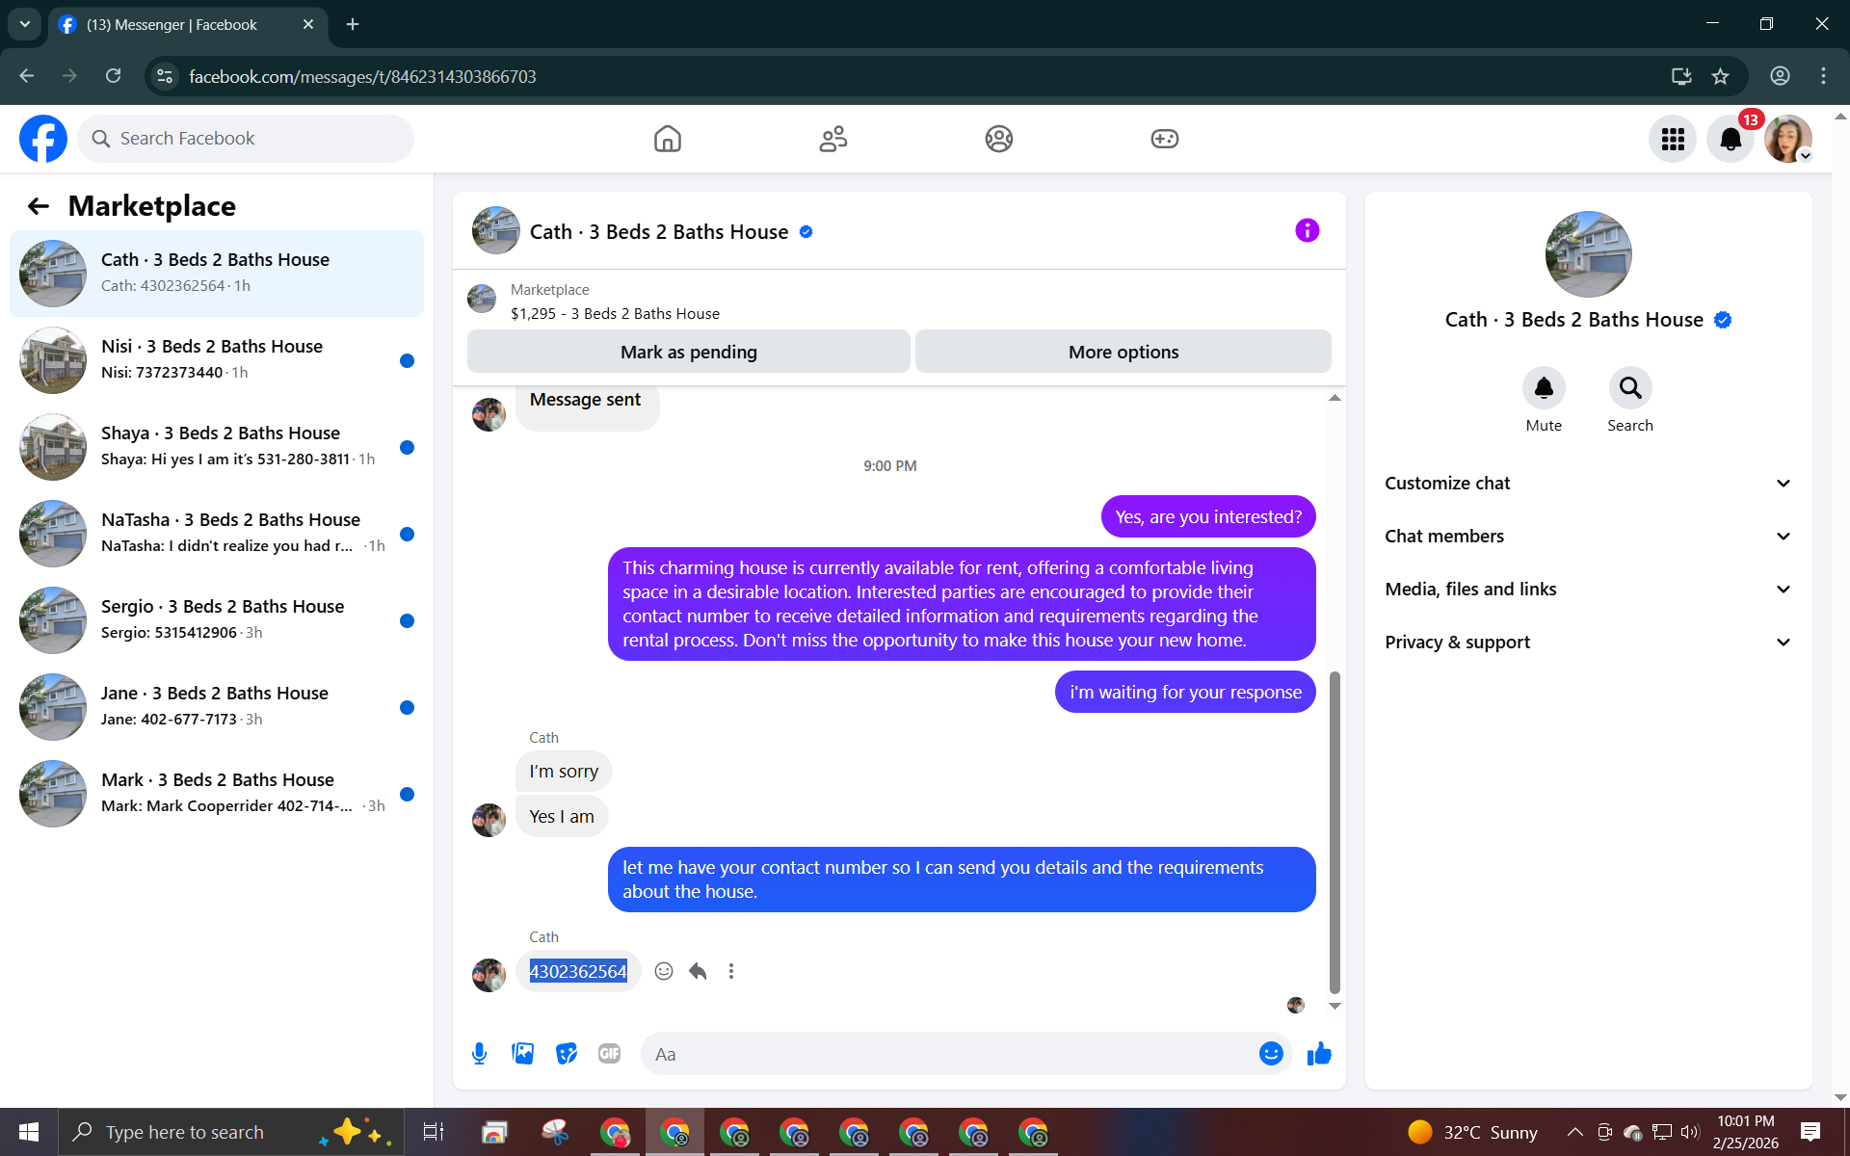Open the attach photo icon

pyautogui.click(x=523, y=1054)
